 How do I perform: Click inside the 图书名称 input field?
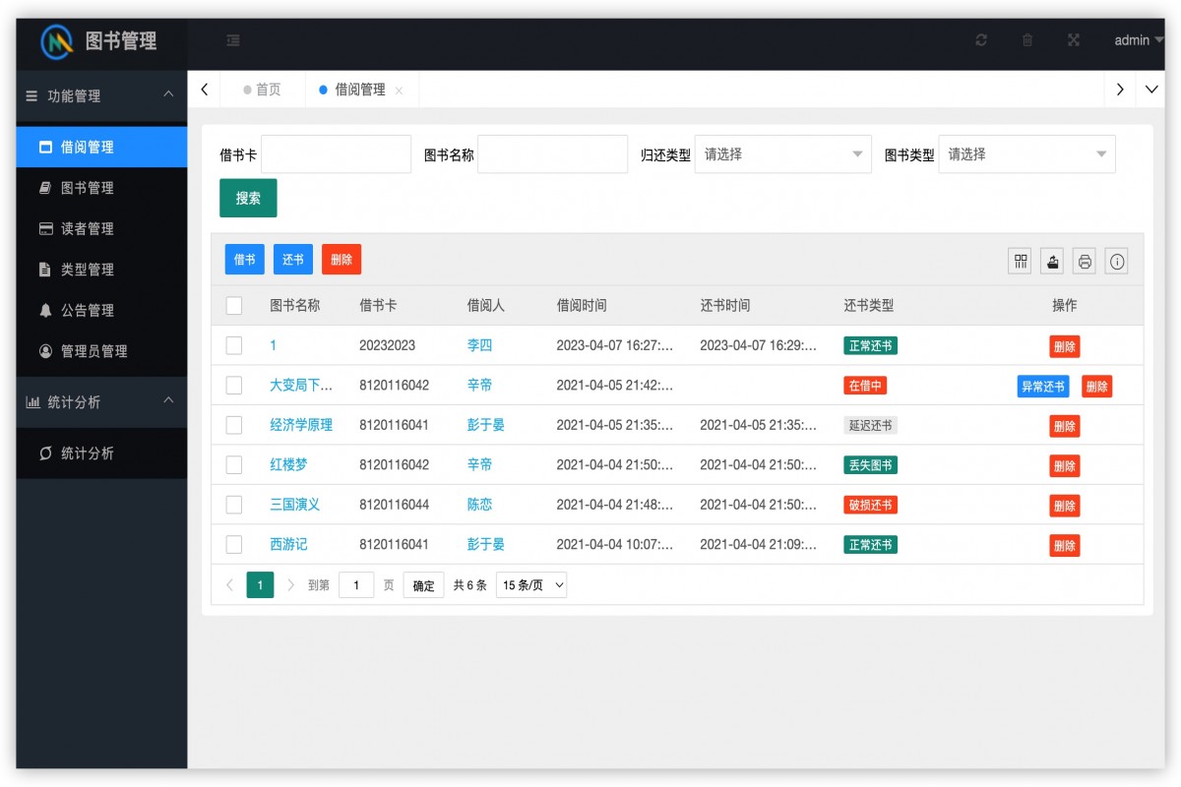click(x=552, y=153)
